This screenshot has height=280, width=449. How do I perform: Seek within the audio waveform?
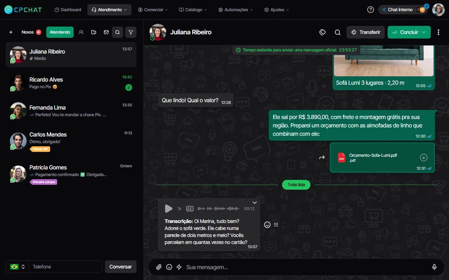coord(219,209)
